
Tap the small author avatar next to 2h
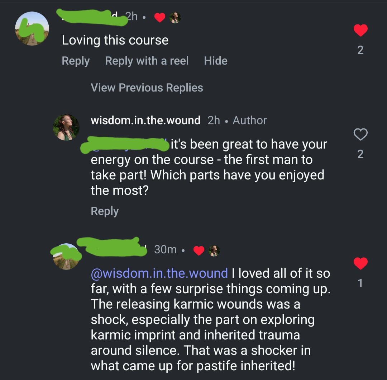175,18
